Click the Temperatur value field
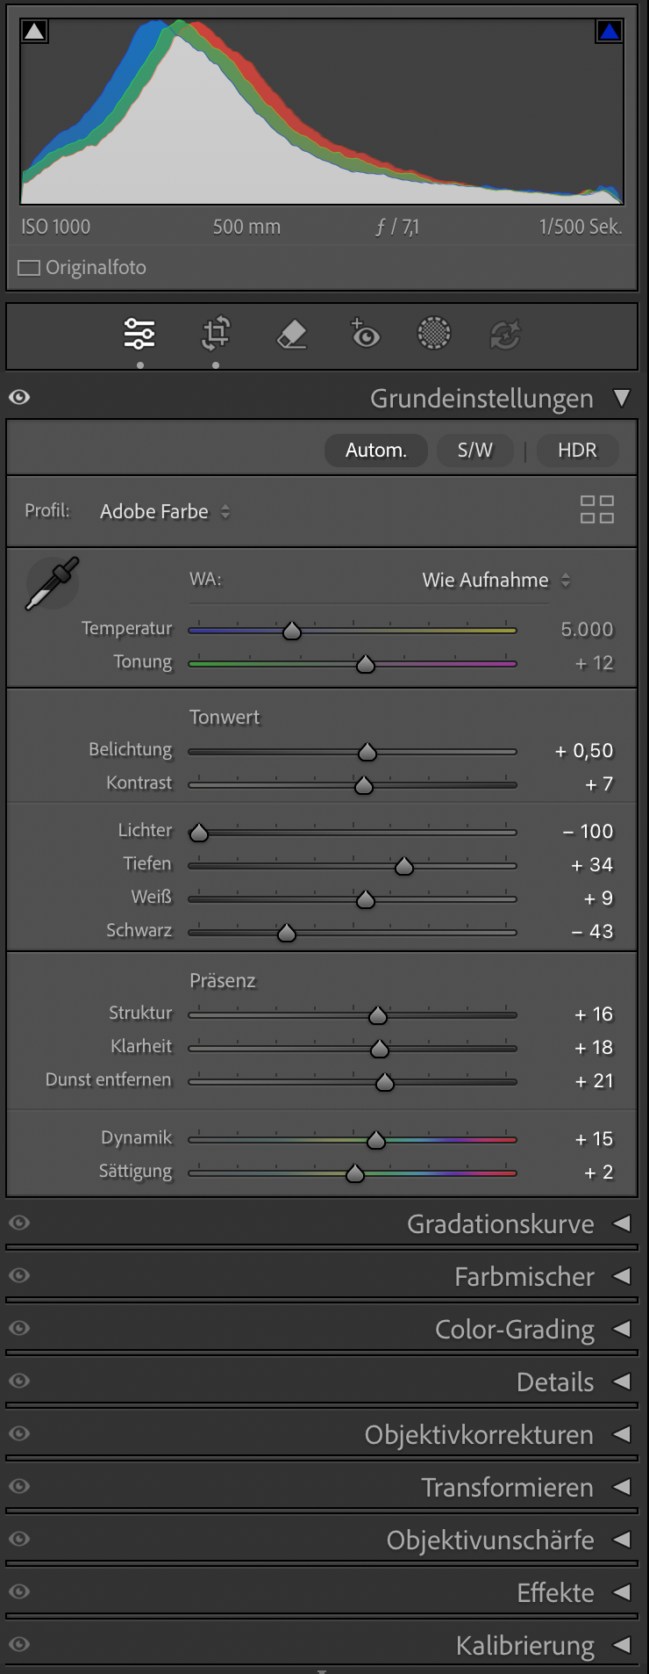 click(587, 629)
